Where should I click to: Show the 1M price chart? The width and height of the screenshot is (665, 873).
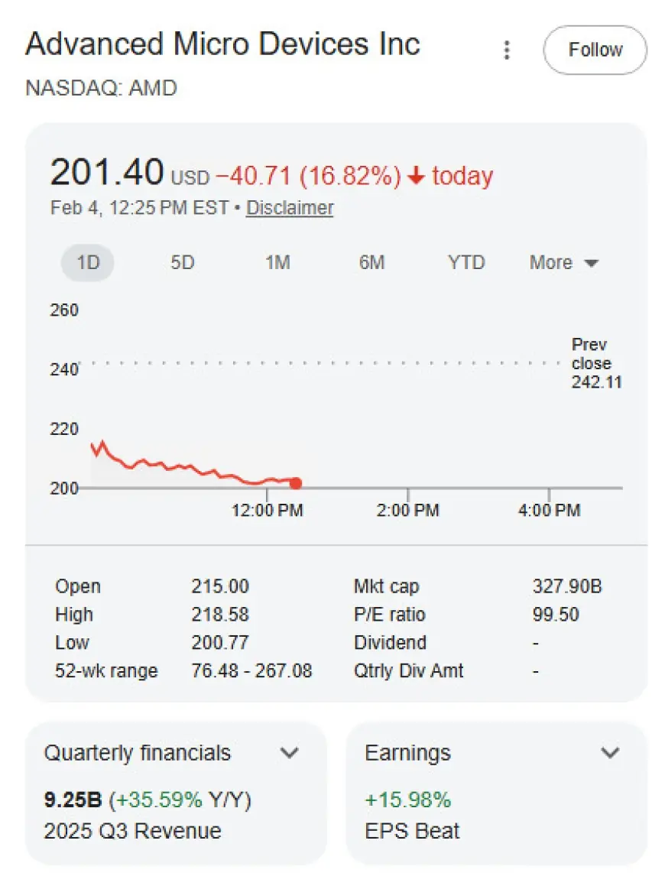click(277, 263)
